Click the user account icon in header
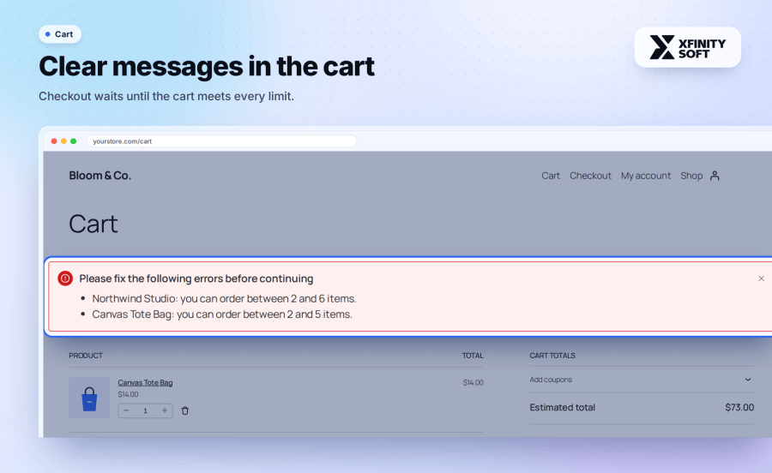The height and width of the screenshot is (473, 772). click(715, 176)
